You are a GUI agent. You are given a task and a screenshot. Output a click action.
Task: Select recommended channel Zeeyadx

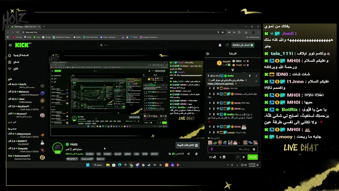pos(26,150)
